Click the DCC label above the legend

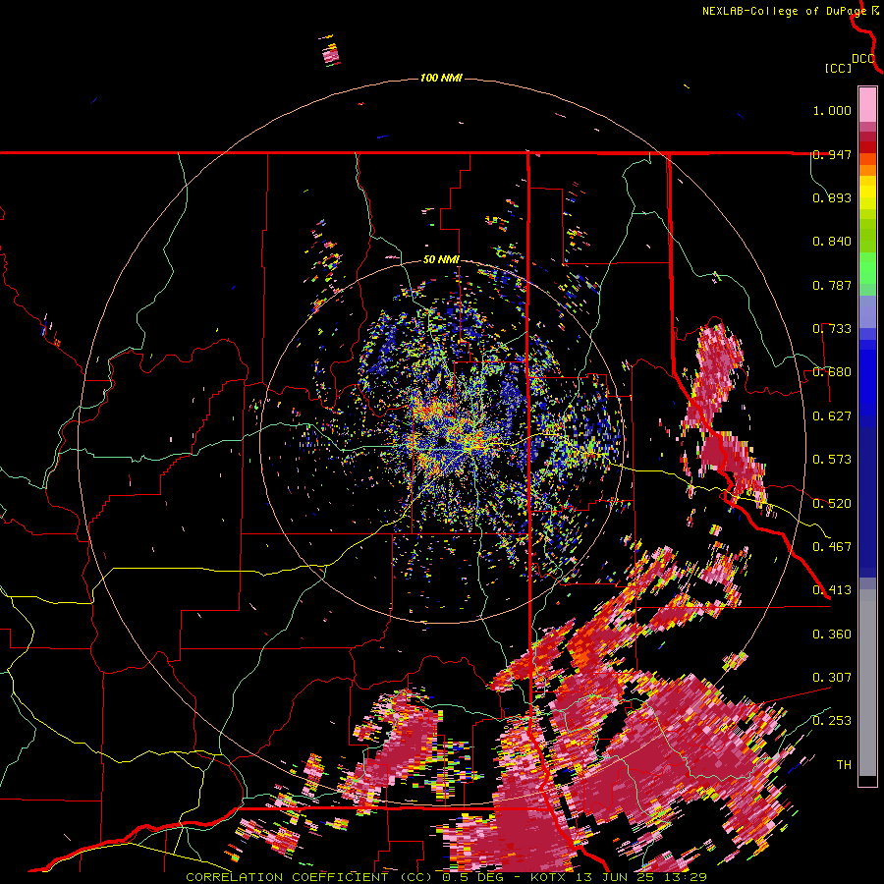pos(862,59)
